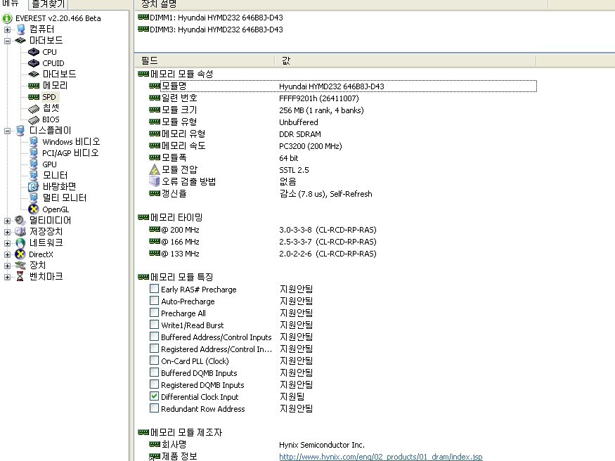Collapse the 디스플레이 tree node

coord(7,131)
